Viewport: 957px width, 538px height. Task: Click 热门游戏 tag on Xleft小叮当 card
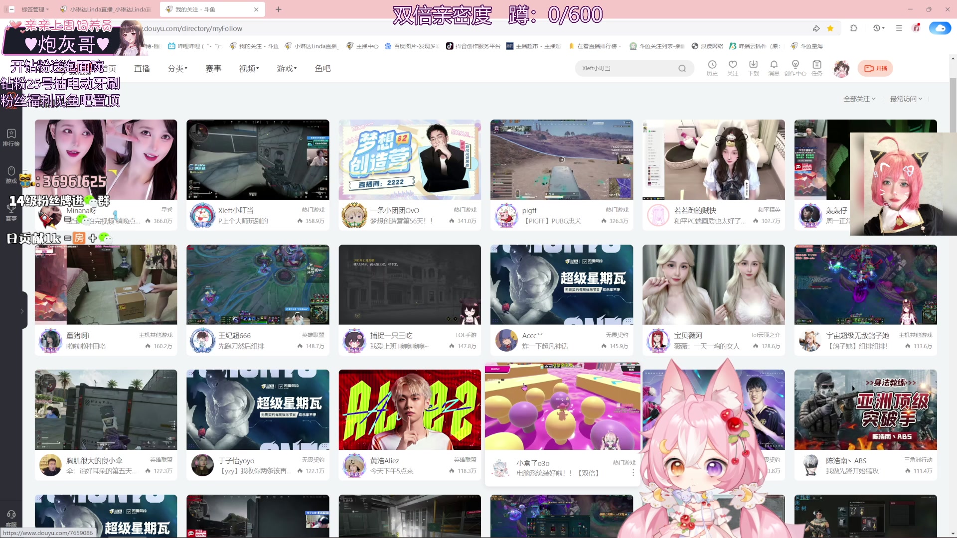coord(313,210)
